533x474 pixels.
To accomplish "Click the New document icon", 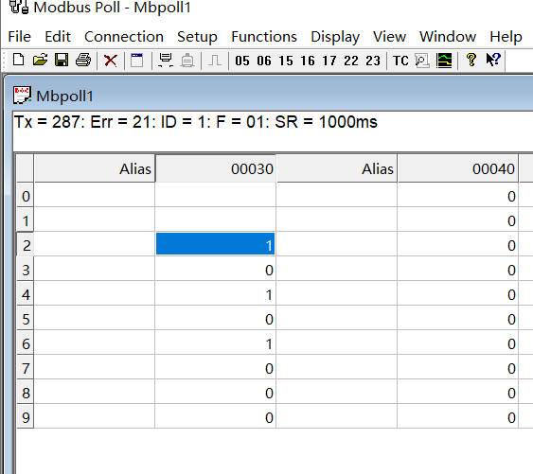I will 18,61.
